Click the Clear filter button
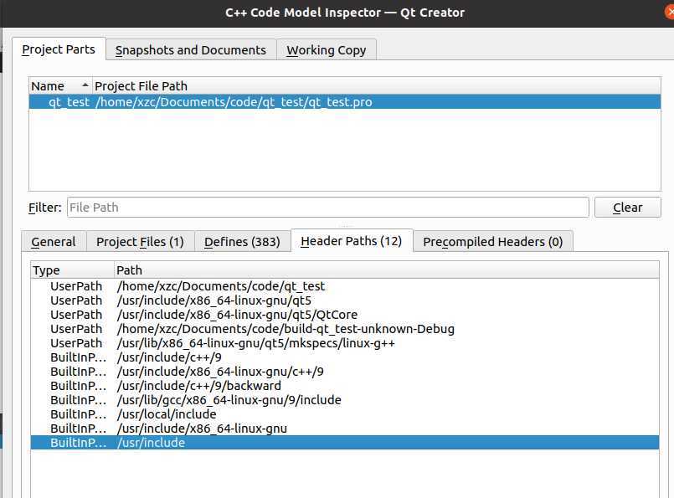 628,208
